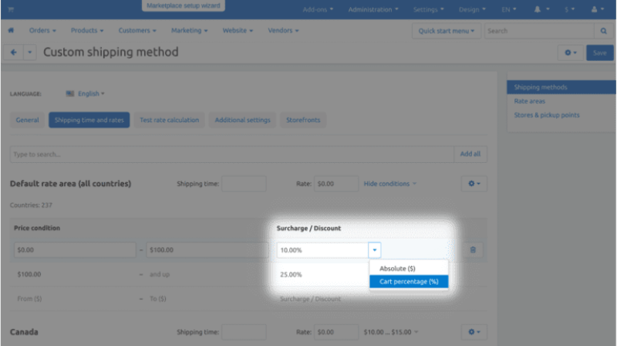
Task: Open gear menu next to Save button
Action: tap(570, 53)
